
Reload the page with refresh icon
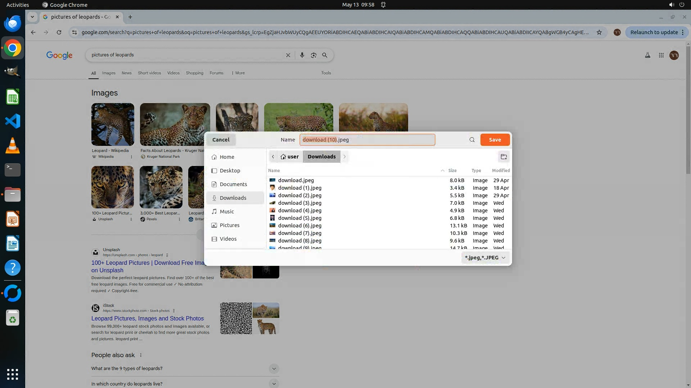[x=59, y=32]
